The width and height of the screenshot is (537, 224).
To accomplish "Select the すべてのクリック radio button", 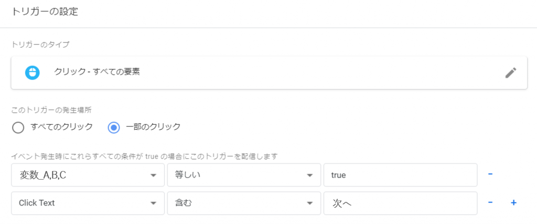I will pyautogui.click(x=18, y=127).
